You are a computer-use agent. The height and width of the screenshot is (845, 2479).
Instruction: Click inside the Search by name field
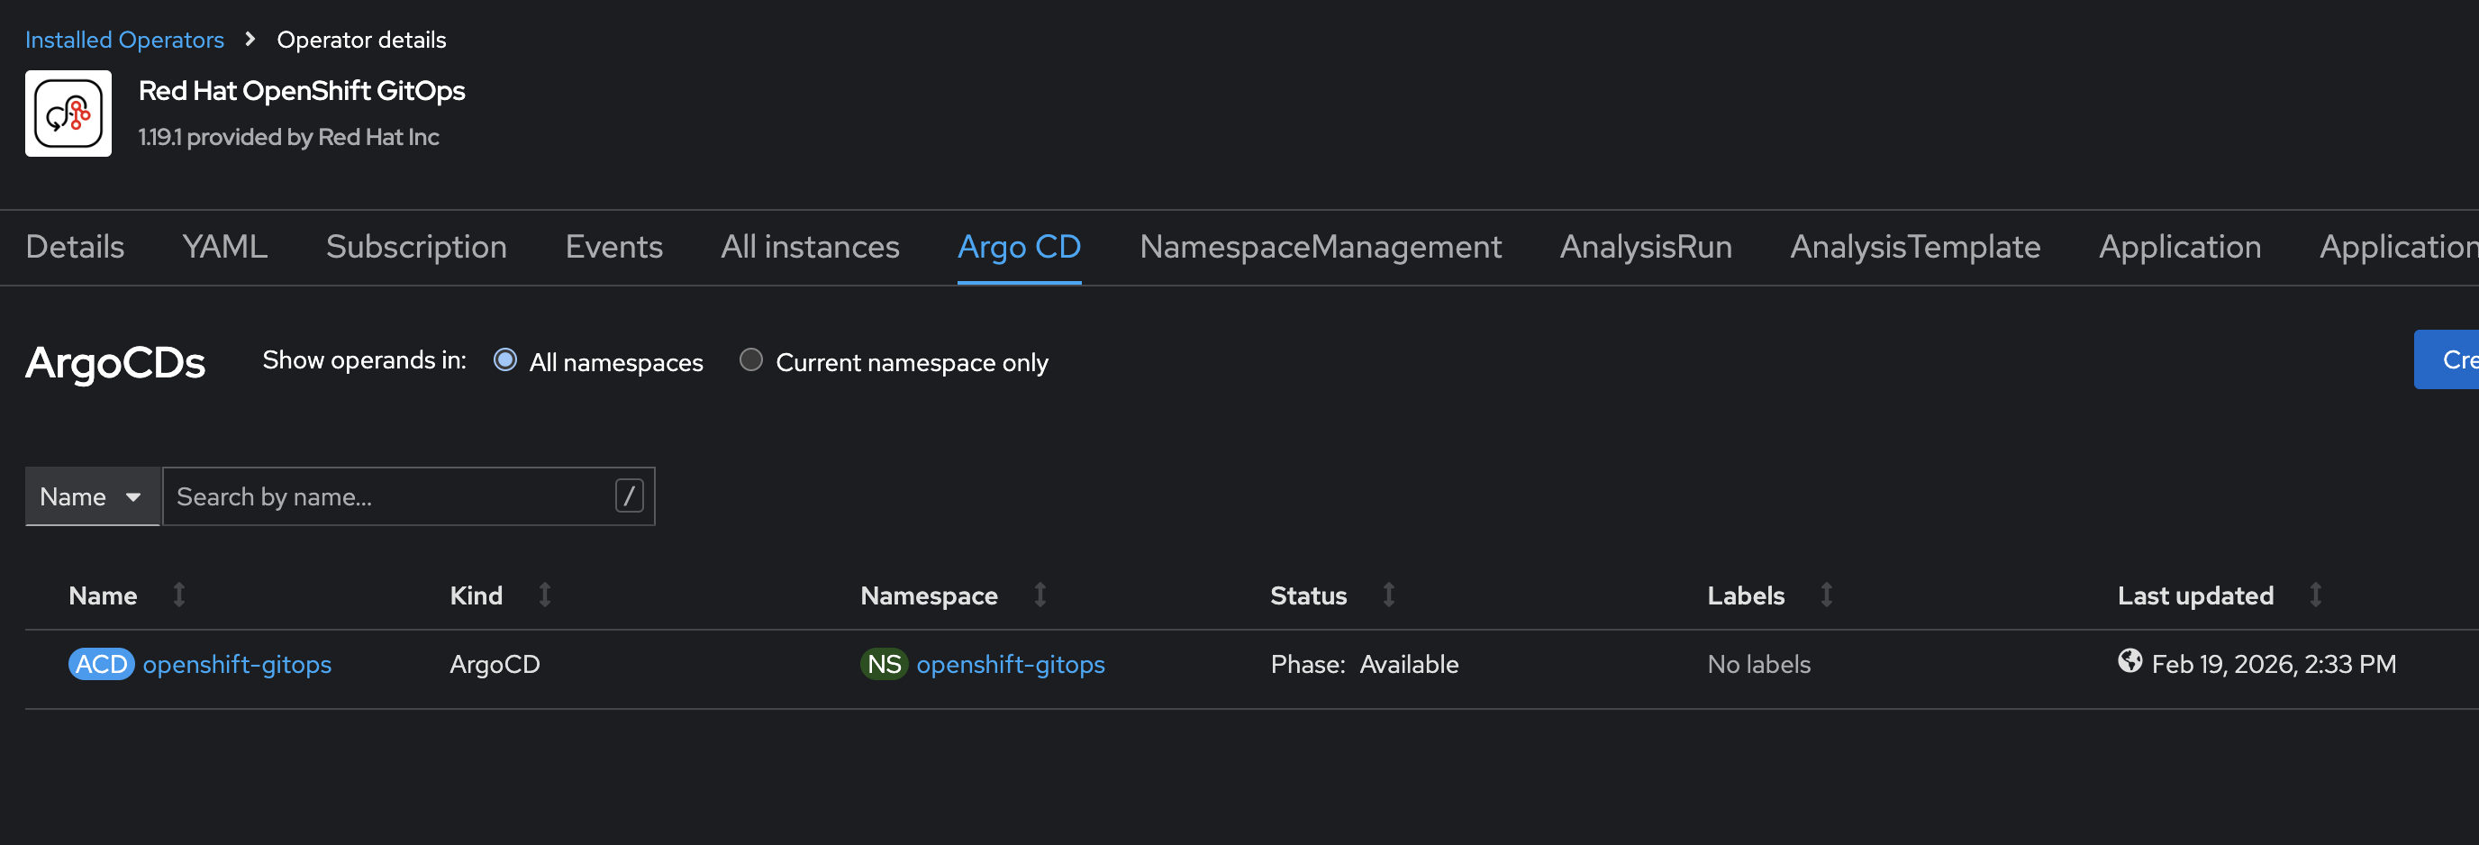point(385,496)
